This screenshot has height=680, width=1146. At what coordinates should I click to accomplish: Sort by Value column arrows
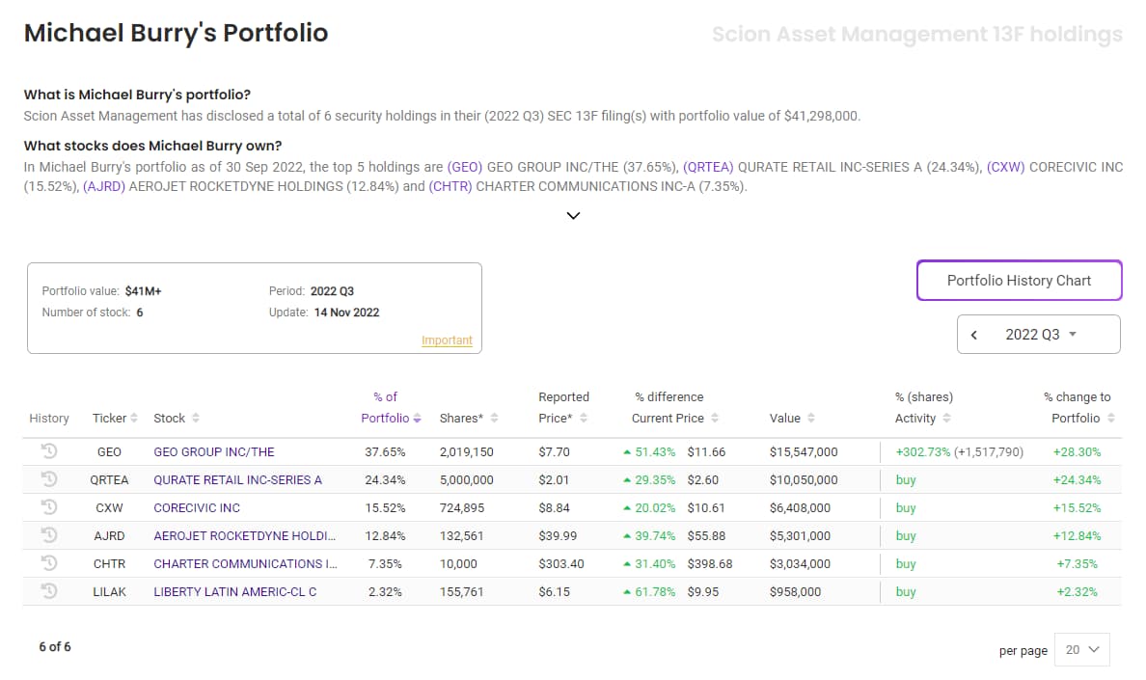[x=811, y=418]
